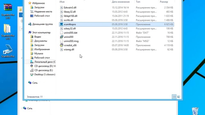The width and height of the screenshot is (205, 115).
Task: Click the Элементов: 11 status bar text
Action: point(35,97)
